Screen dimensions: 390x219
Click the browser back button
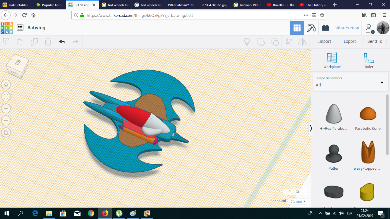[x=6, y=15]
